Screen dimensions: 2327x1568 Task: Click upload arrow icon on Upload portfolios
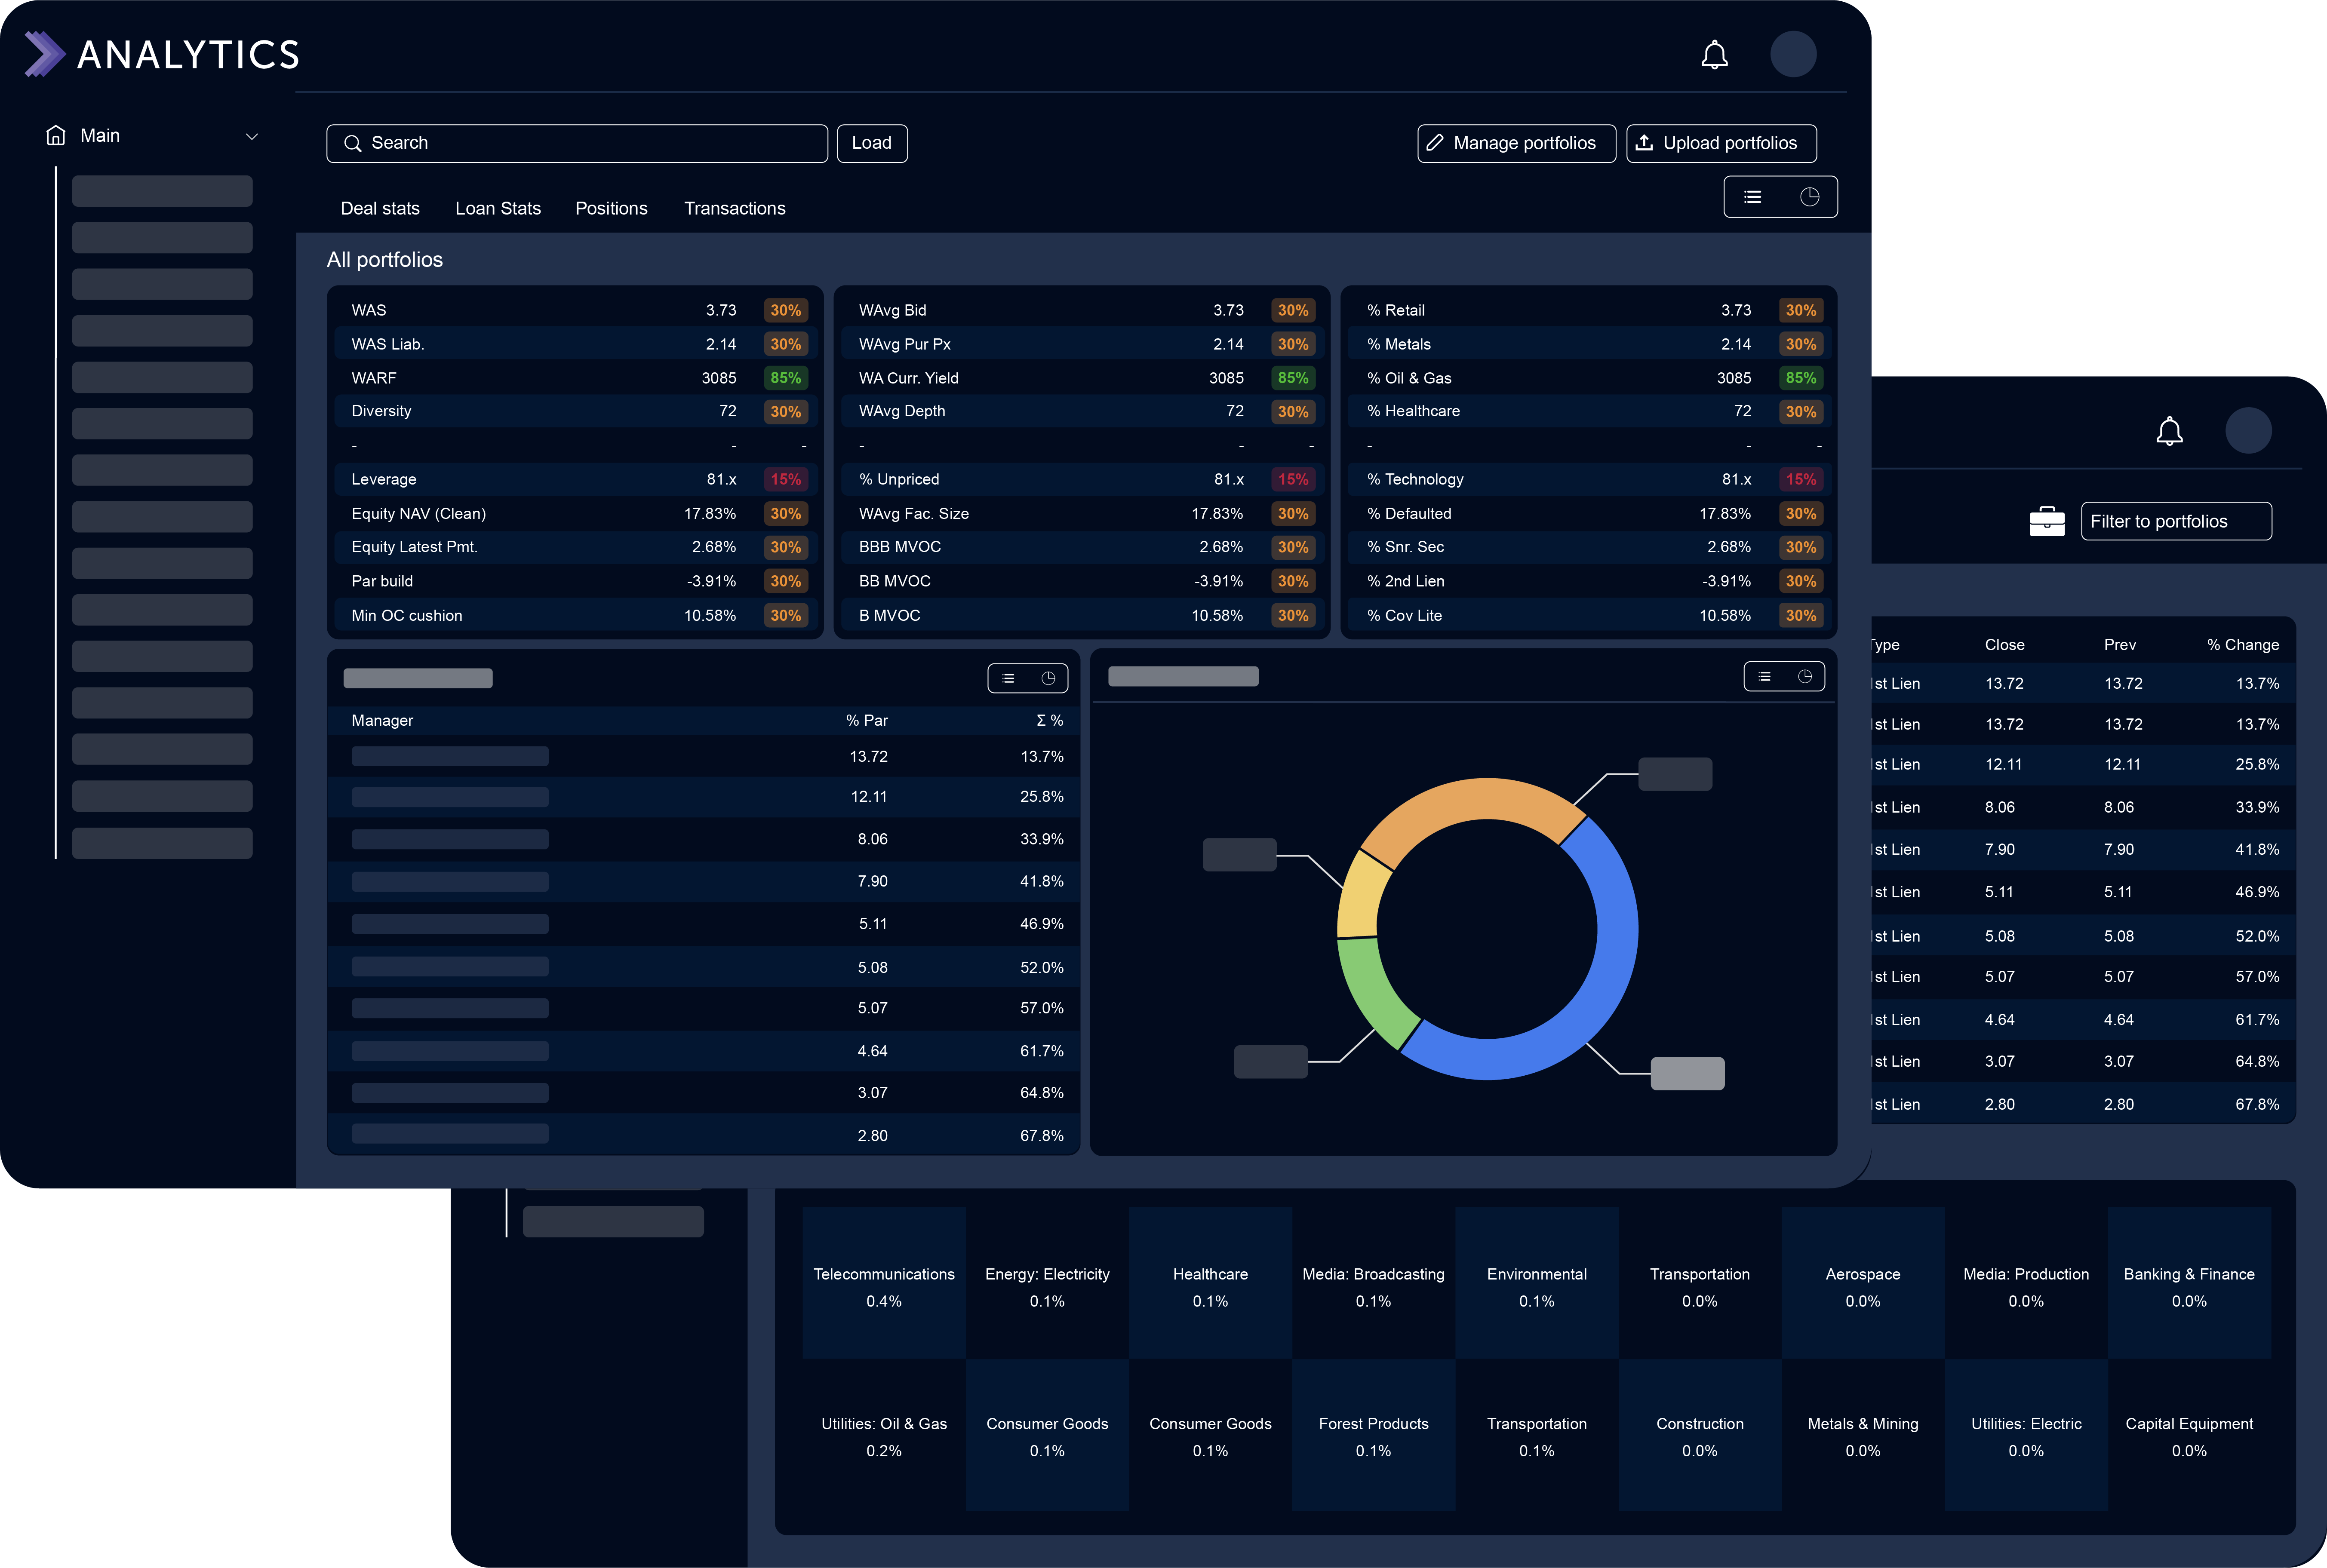click(x=1644, y=143)
